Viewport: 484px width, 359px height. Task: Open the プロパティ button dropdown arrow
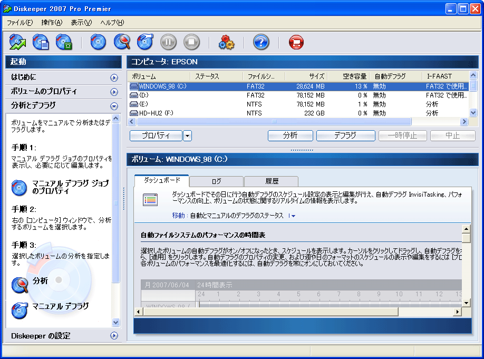point(188,136)
